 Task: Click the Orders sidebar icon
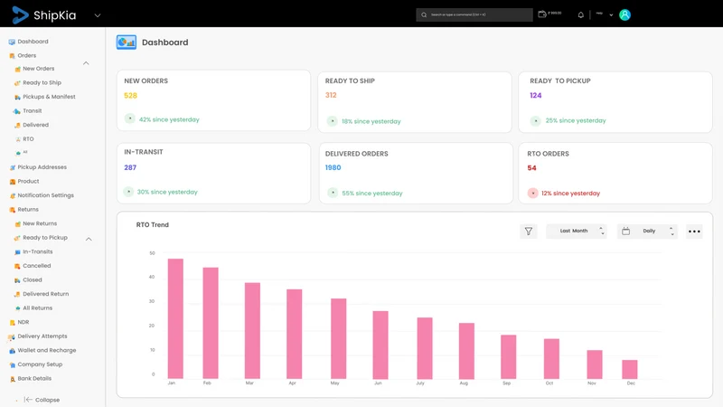click(12, 56)
